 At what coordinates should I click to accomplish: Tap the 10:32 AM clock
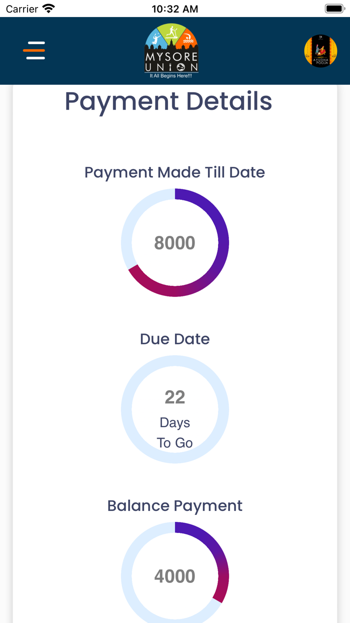174,9
